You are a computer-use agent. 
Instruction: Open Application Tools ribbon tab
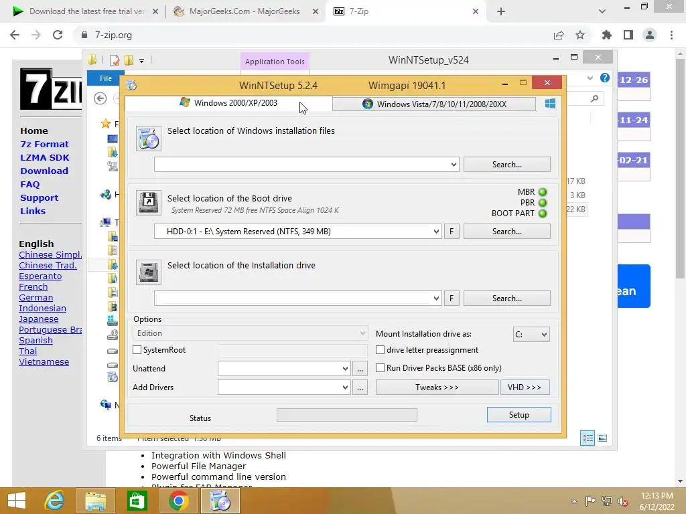[x=275, y=62]
